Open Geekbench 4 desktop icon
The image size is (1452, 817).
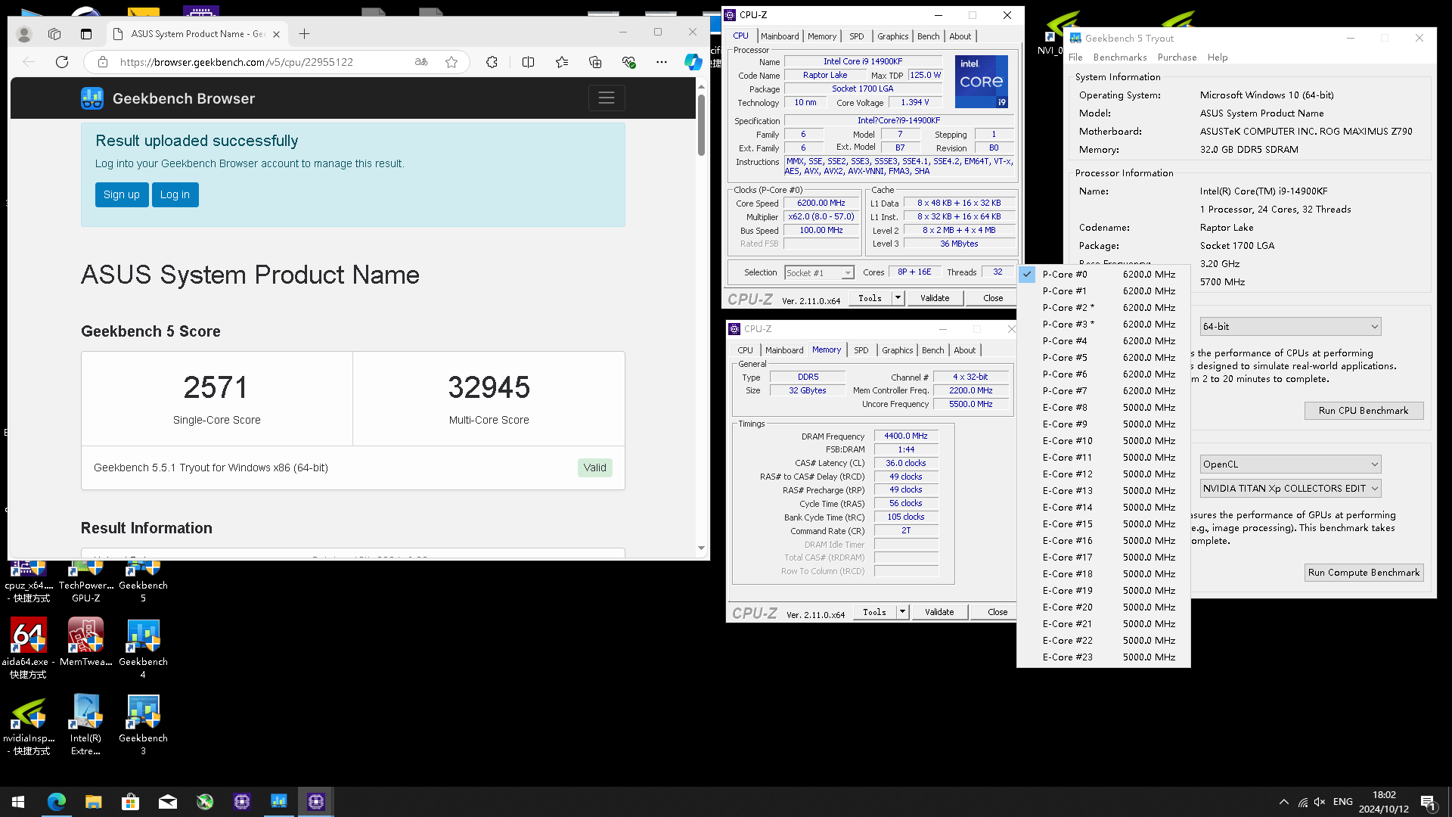tap(143, 648)
